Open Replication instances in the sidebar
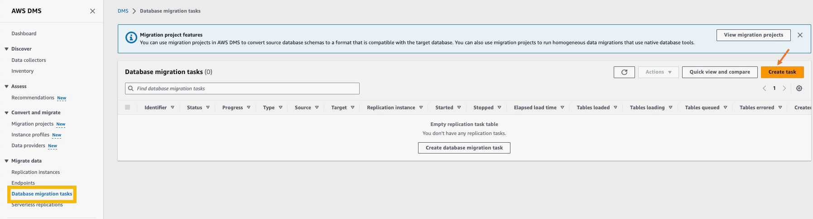The image size is (813, 219). pyautogui.click(x=36, y=172)
